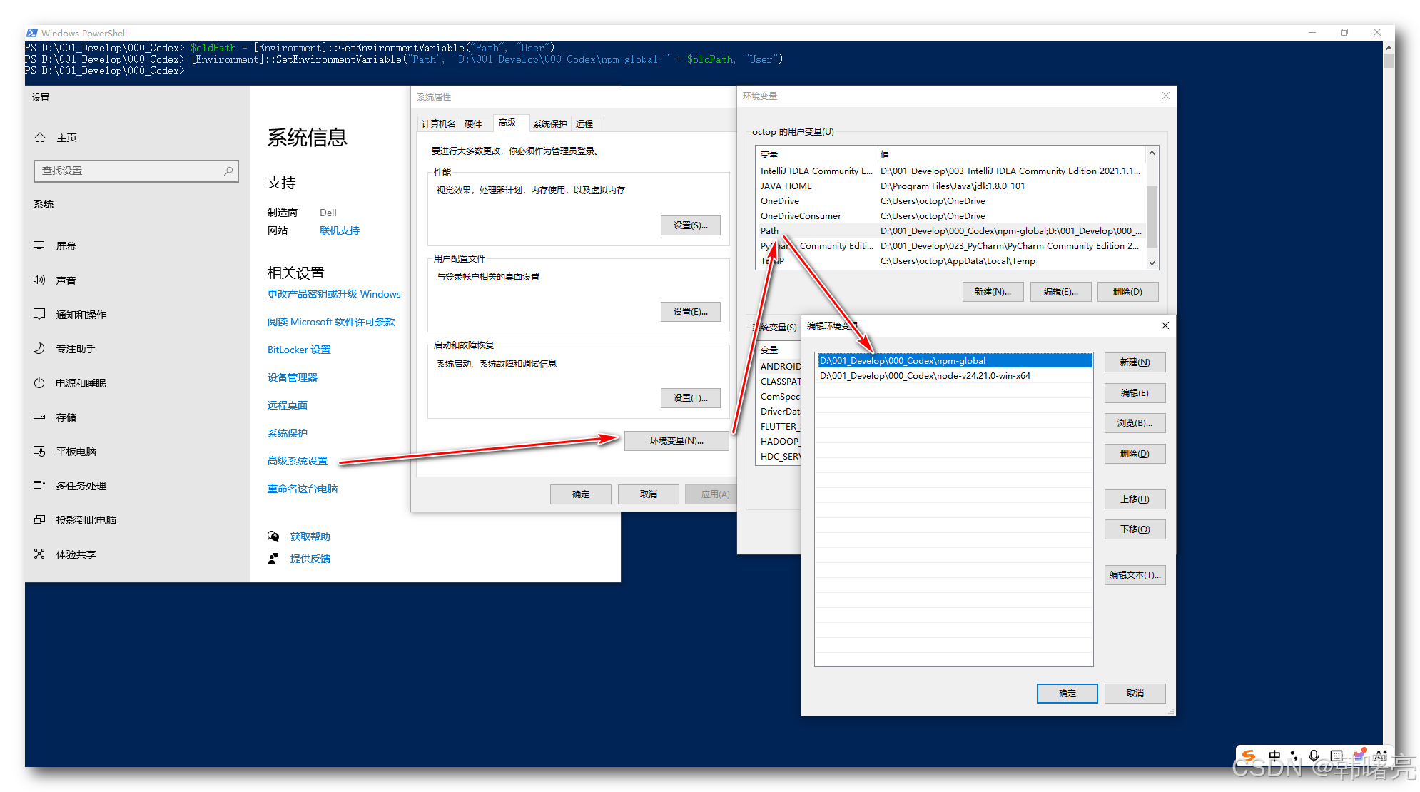
Task: Click the 提供反馈 feedback icon
Action: (x=273, y=558)
